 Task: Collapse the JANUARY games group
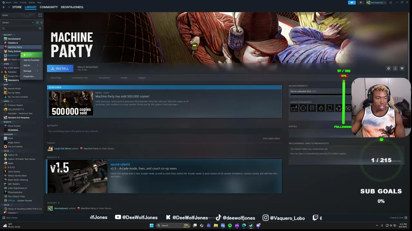tap(2, 134)
